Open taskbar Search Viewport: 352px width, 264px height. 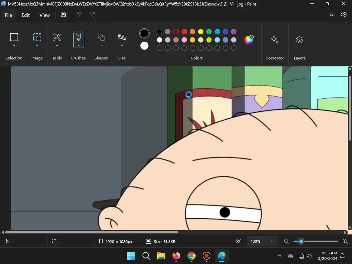click(146, 256)
